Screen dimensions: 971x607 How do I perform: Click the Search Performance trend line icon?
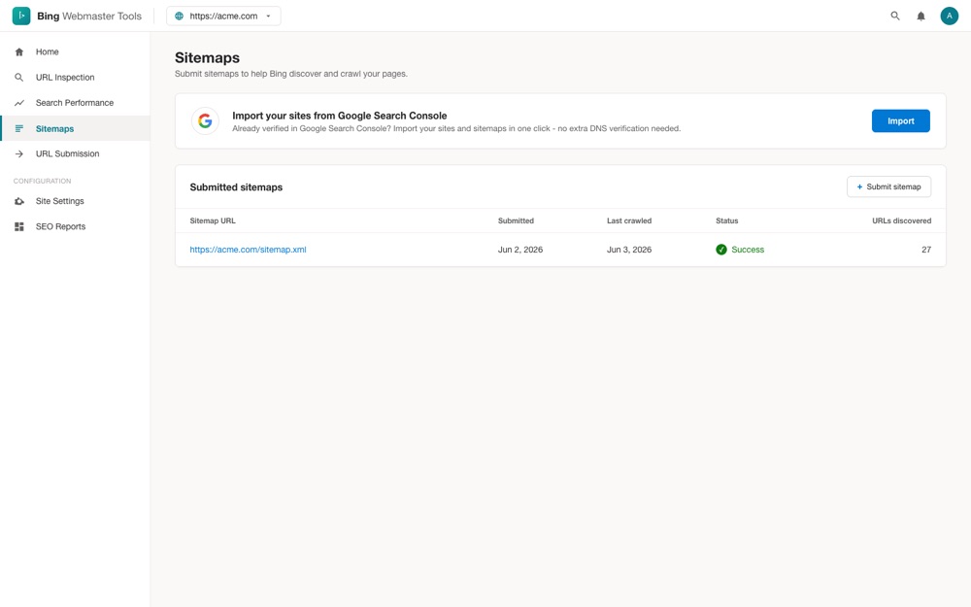[19, 103]
